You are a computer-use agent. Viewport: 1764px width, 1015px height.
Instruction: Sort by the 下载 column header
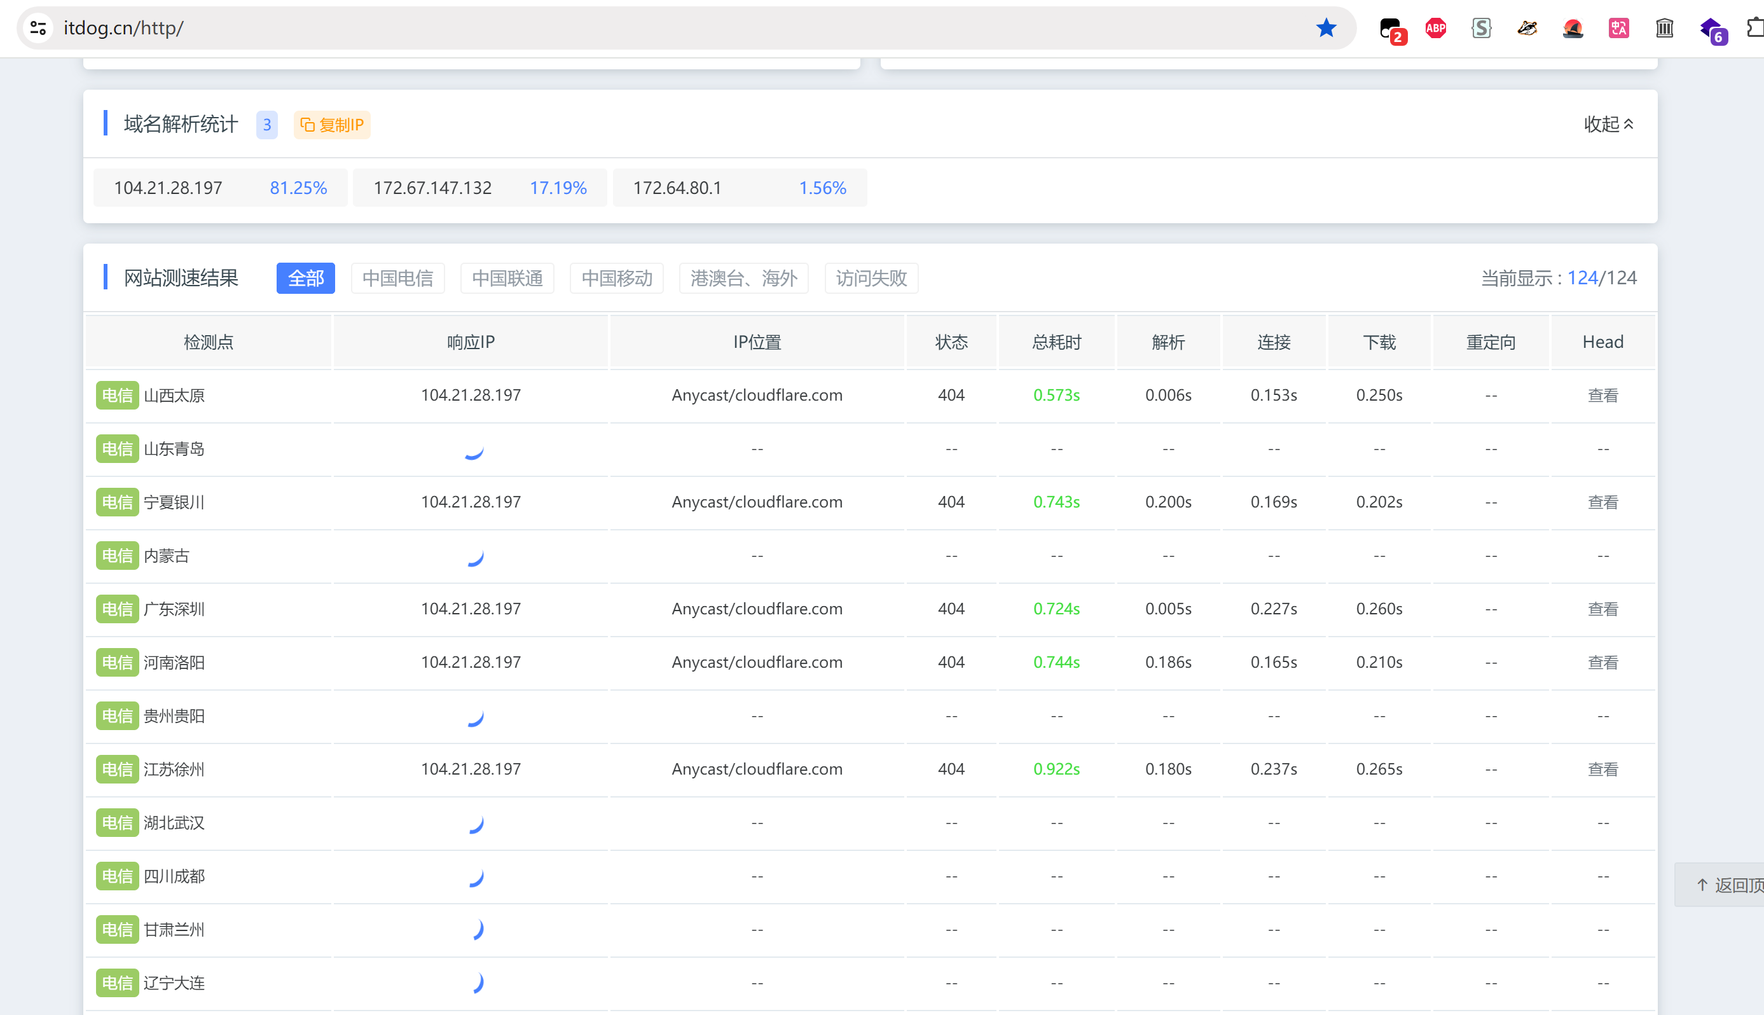point(1379,342)
